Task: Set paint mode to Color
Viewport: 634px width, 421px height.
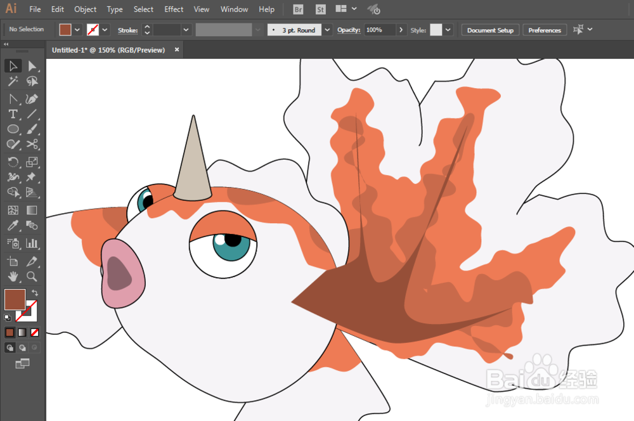Action: point(10,332)
